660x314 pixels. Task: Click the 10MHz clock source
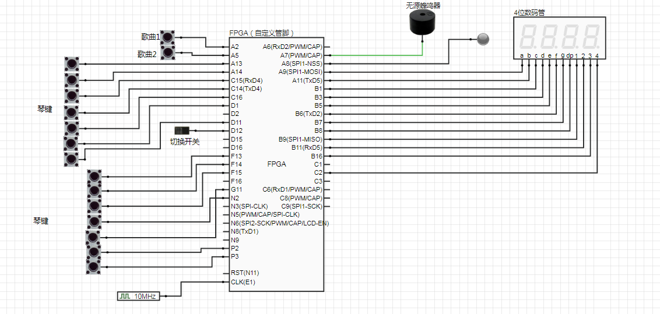[x=138, y=296]
